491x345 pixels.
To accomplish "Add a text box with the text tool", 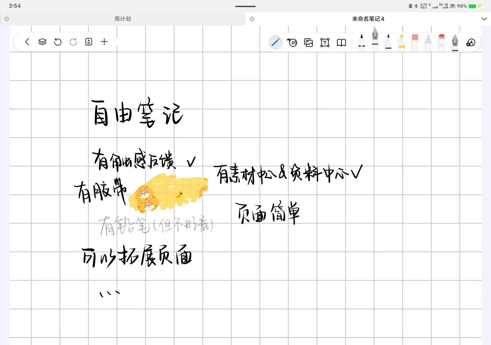I will tap(325, 42).
